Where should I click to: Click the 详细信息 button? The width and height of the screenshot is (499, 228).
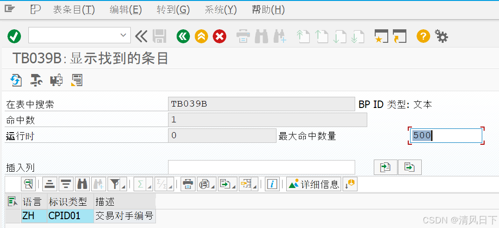[314, 184]
